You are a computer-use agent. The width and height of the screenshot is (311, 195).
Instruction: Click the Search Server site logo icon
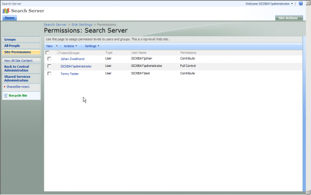6,11
